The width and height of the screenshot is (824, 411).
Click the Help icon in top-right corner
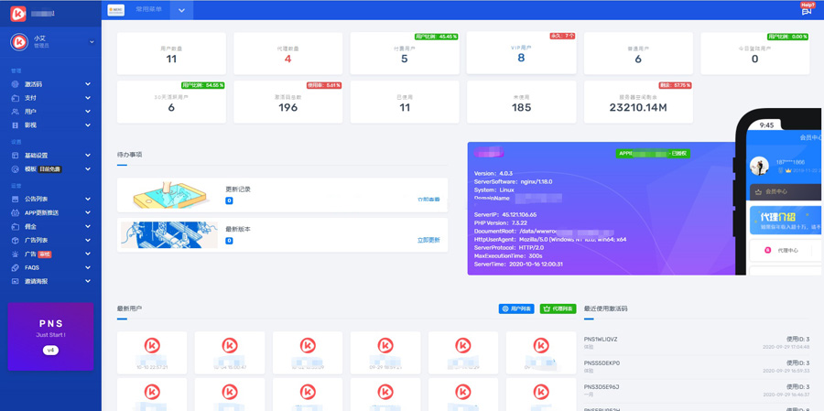tap(807, 9)
